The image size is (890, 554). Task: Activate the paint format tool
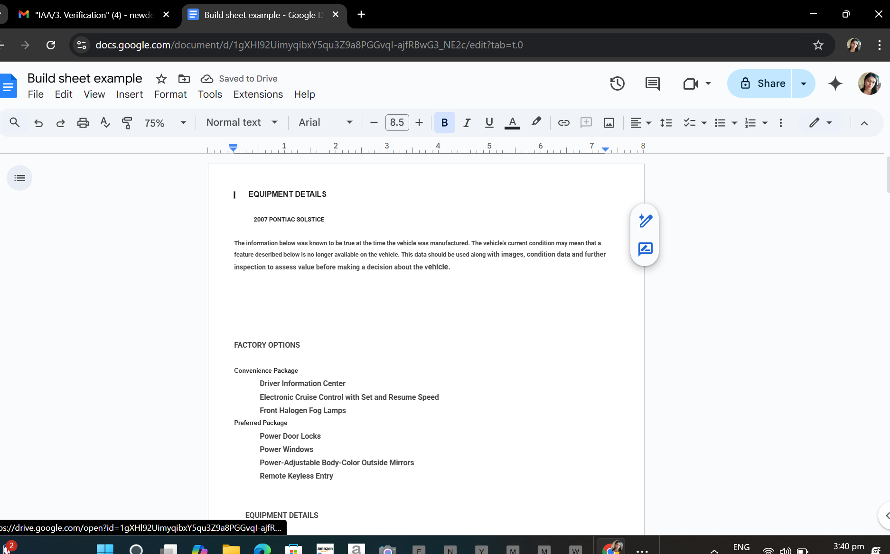(x=127, y=123)
